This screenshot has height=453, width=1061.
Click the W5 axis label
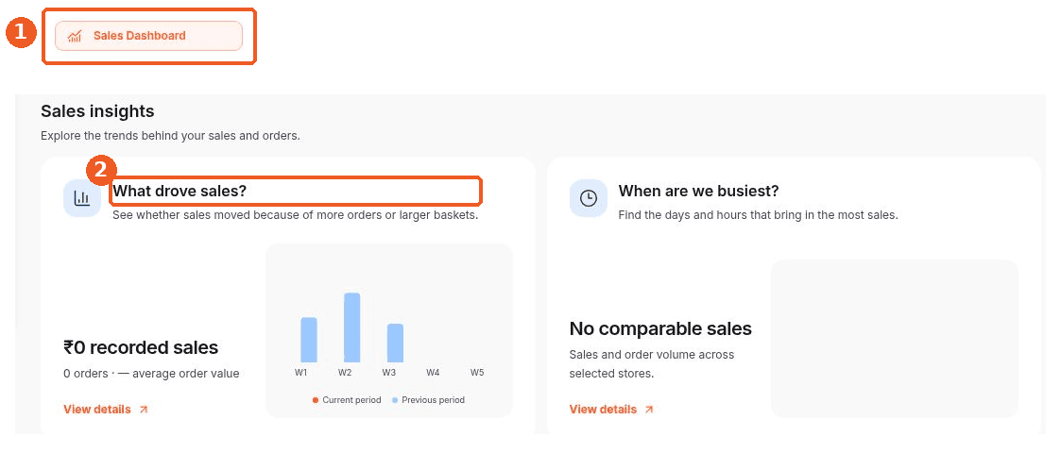pyautogui.click(x=477, y=373)
